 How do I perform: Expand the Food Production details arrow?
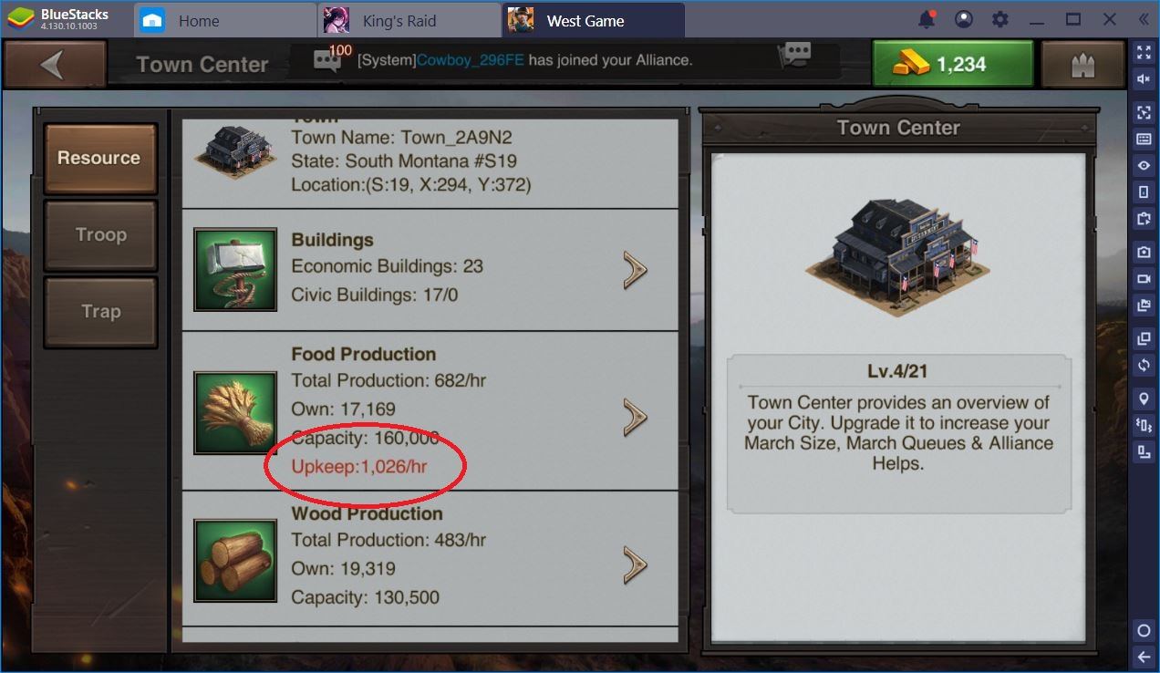tap(635, 417)
